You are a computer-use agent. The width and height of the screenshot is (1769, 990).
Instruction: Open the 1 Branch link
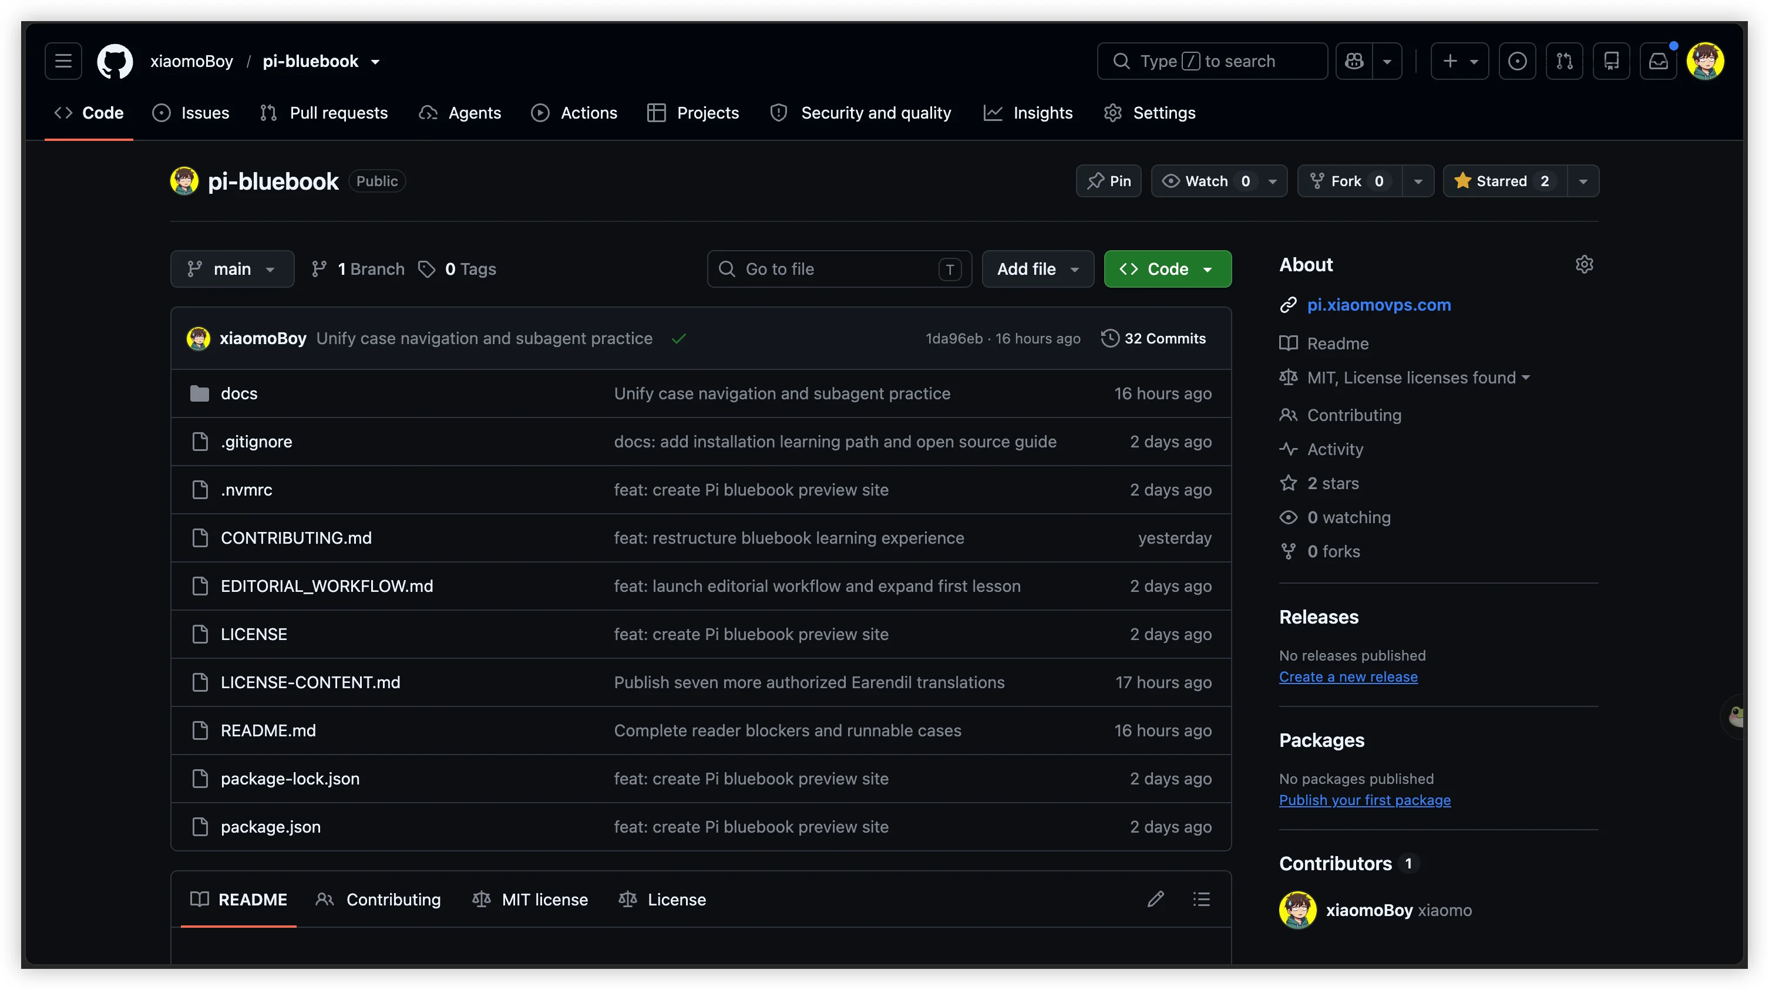click(357, 269)
